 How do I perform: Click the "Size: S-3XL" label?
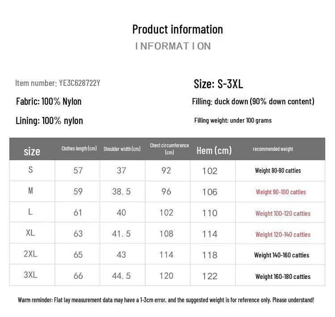click(x=218, y=84)
